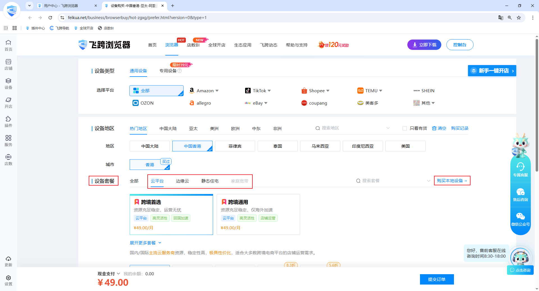This screenshot has width=539, height=291.
Task: Switch to the 静态住宅 package tab
Action: click(210, 181)
